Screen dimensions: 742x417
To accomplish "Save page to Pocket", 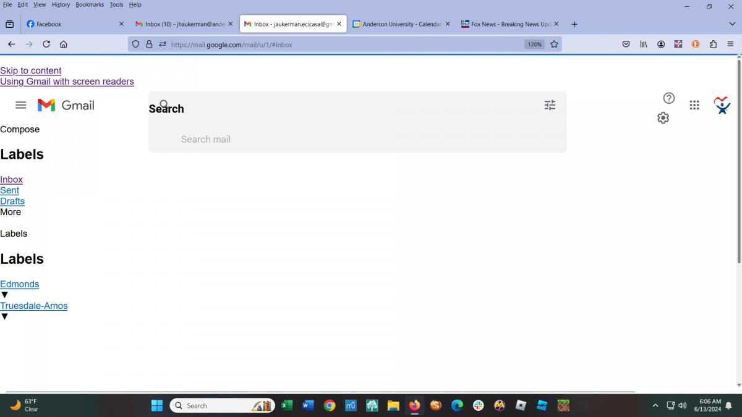I will click(x=626, y=44).
